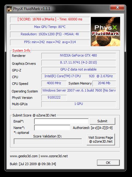Click the CPU Speed label
Viewport: 132px width, 177px height.
pos(20,84)
